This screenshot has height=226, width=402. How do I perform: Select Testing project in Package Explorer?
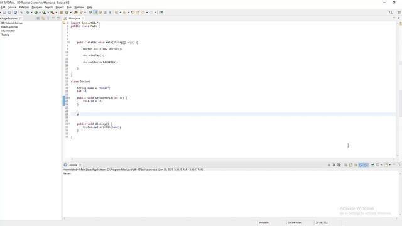click(x=6, y=35)
